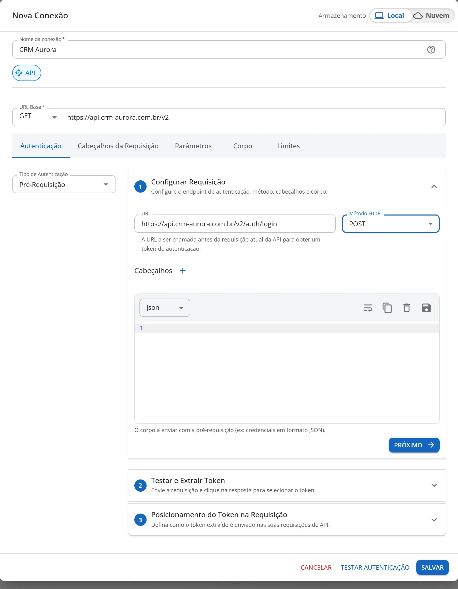
Task: Click the step 1 number badge
Action: 140,187
